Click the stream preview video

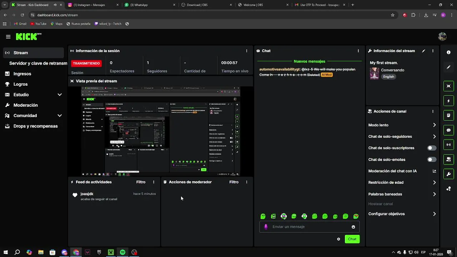tap(160, 131)
